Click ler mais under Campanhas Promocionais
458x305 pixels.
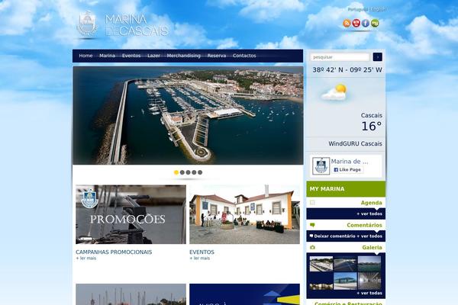[x=85, y=258]
